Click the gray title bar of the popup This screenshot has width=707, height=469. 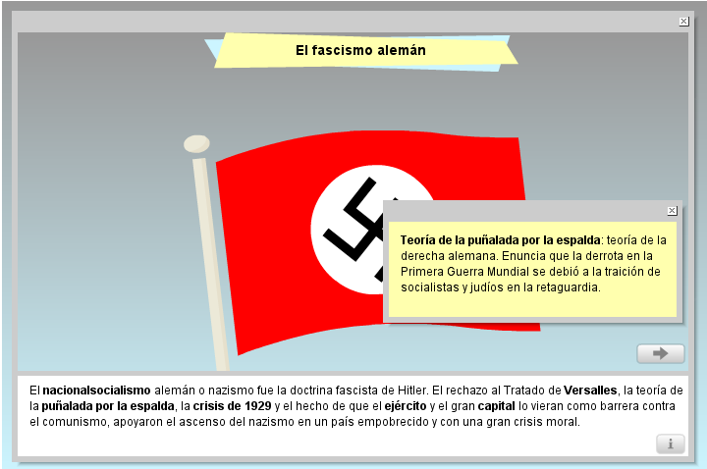coord(520,210)
